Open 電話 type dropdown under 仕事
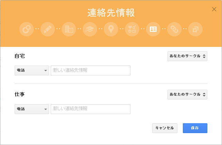 click(32, 109)
